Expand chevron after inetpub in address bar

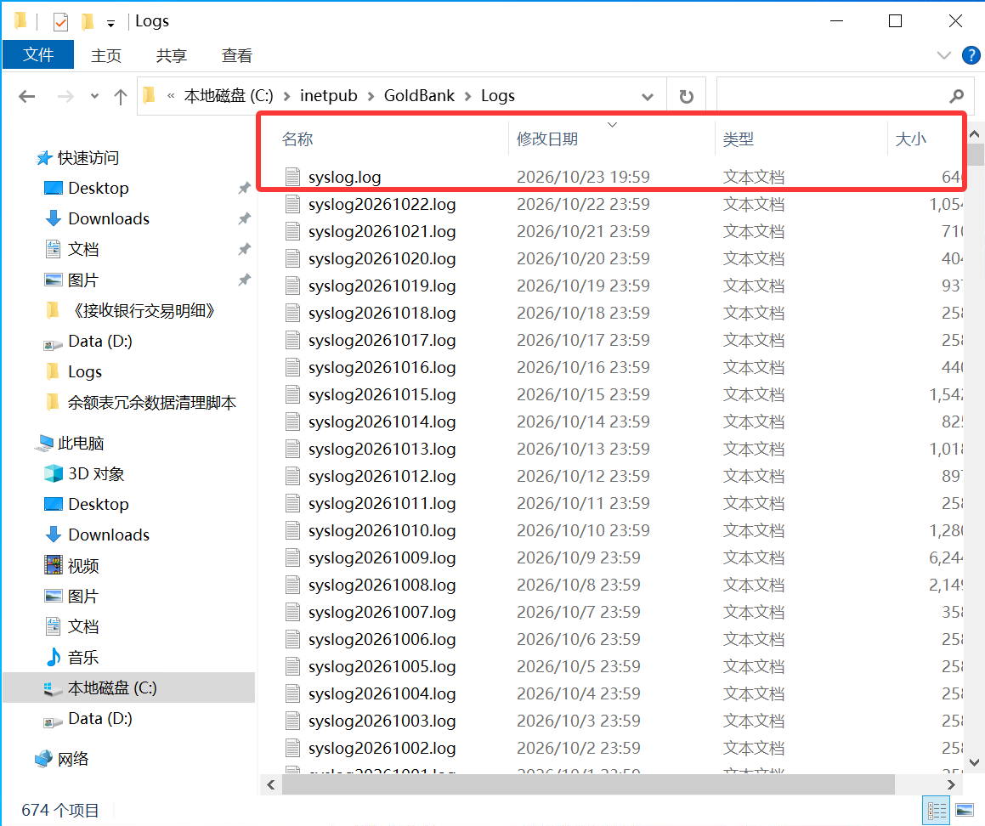[x=371, y=96]
